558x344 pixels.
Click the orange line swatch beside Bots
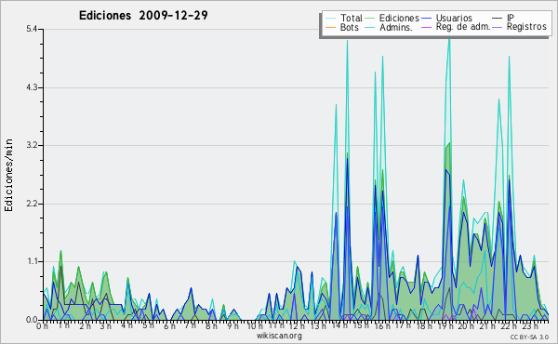(330, 27)
